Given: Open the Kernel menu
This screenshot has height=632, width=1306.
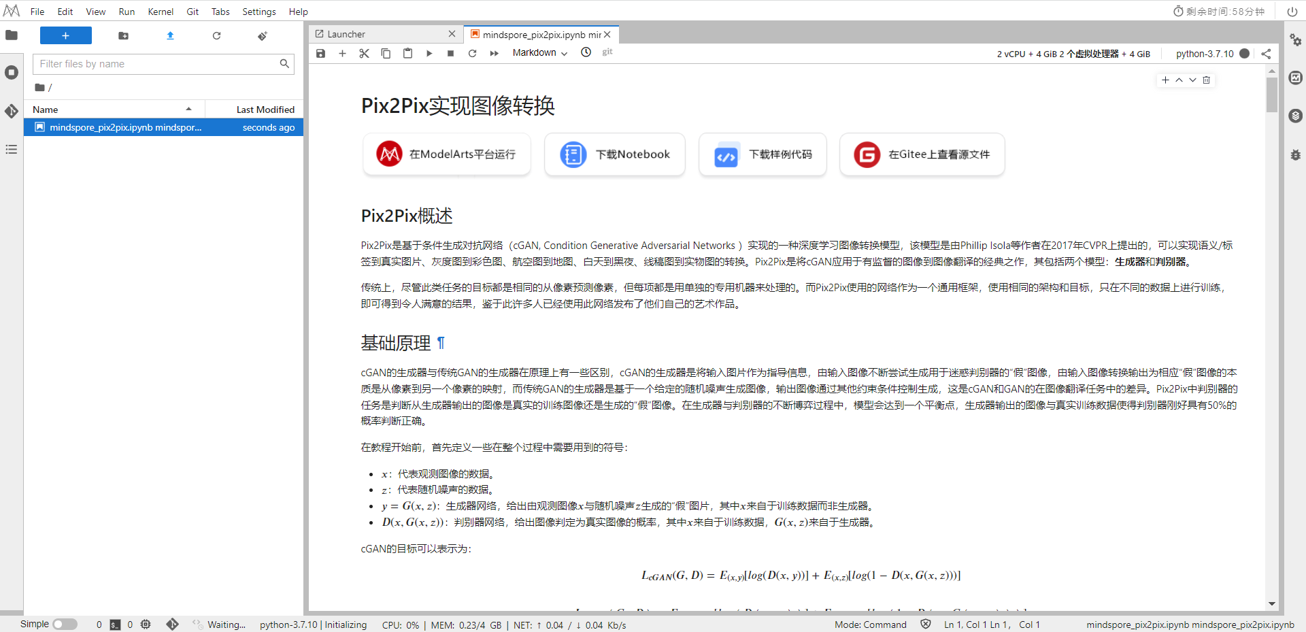Looking at the screenshot, I should tap(161, 12).
